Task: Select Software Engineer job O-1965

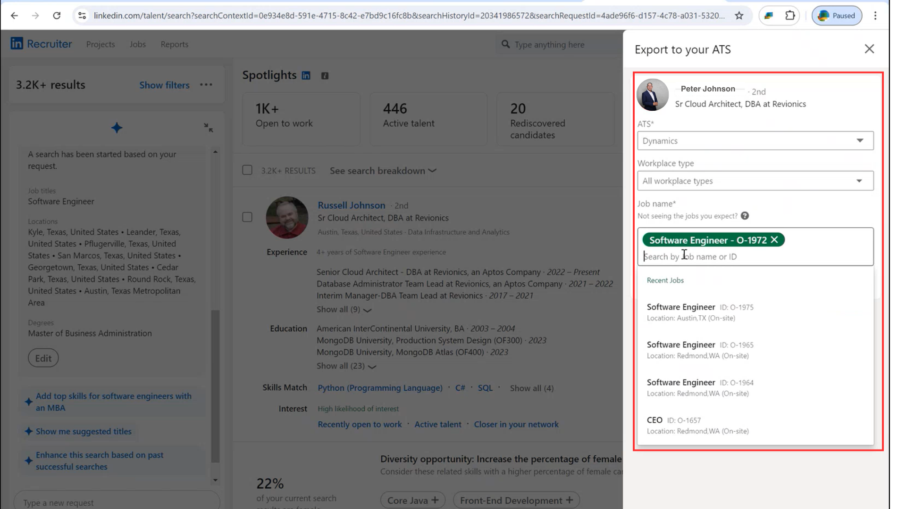Action: [755, 350]
